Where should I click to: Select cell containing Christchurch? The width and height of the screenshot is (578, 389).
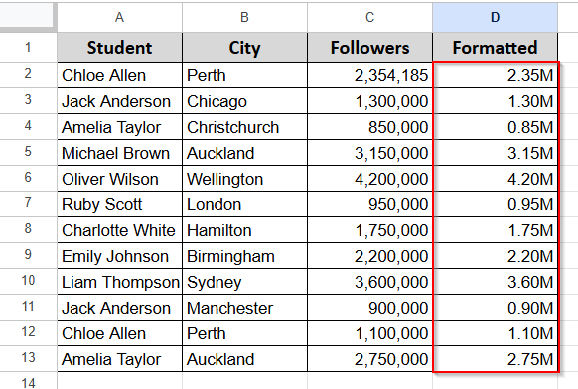[244, 127]
